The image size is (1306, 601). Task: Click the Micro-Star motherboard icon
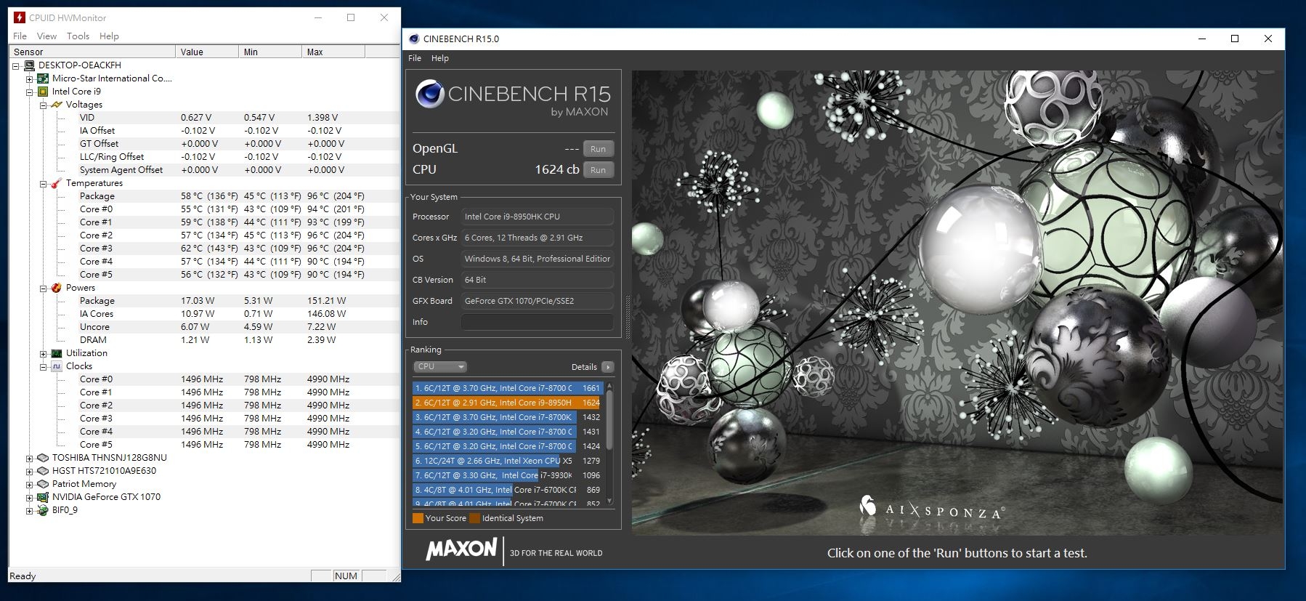[x=43, y=78]
